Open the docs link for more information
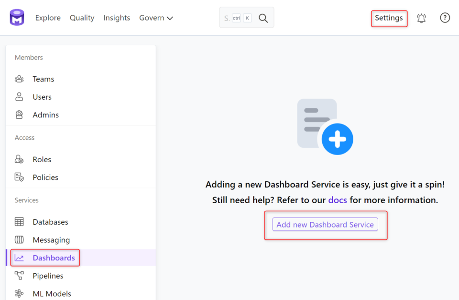Screen dimensions: 459x300 point(338,200)
